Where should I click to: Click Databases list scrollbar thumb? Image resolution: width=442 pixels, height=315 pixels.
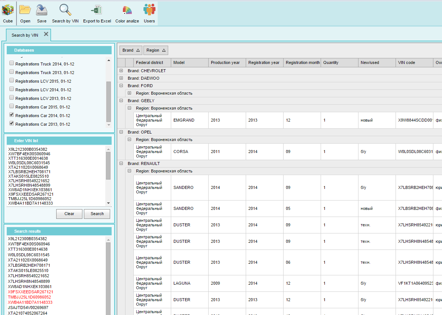pos(109,102)
